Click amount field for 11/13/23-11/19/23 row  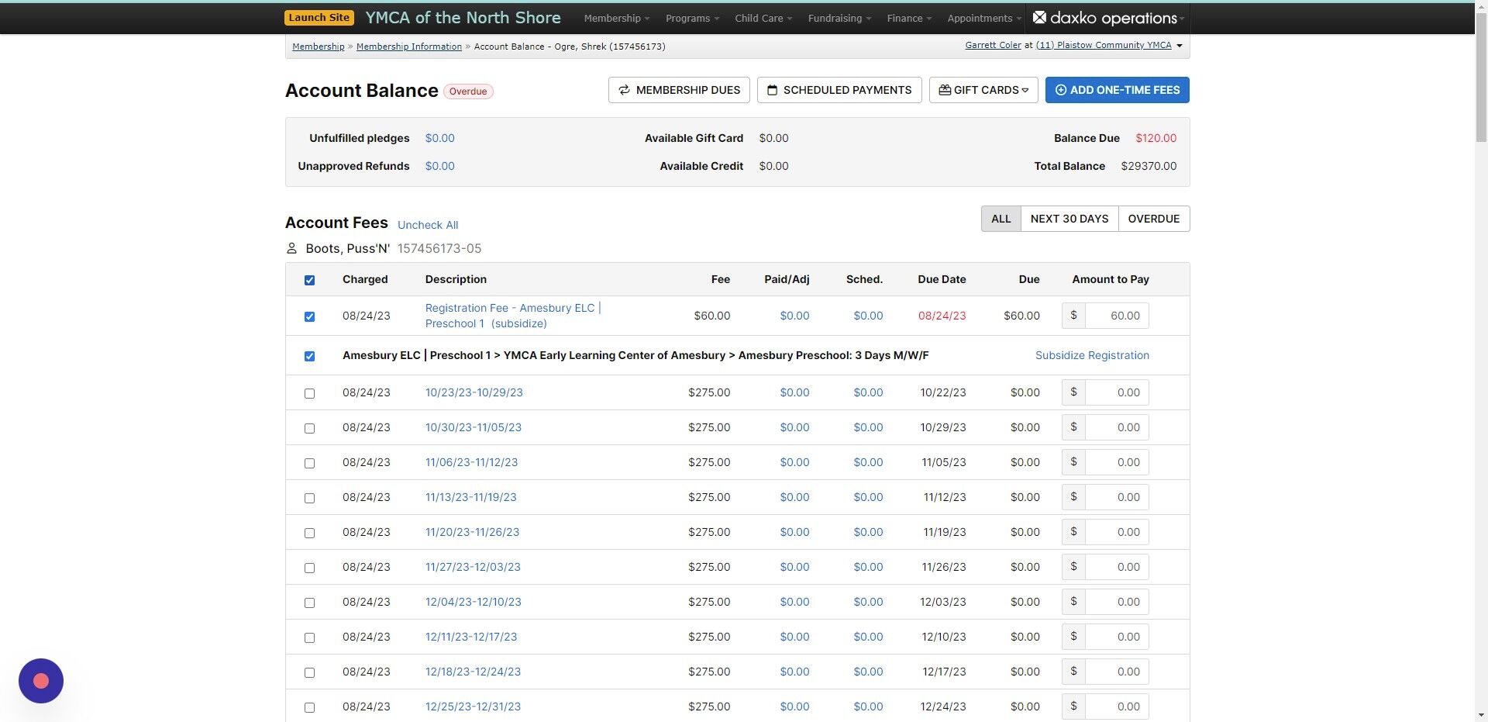[x=1116, y=497]
